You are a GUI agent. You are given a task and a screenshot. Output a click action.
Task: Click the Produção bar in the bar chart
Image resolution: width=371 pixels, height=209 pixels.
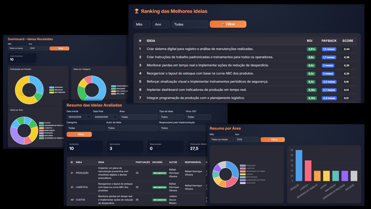coord(299,165)
